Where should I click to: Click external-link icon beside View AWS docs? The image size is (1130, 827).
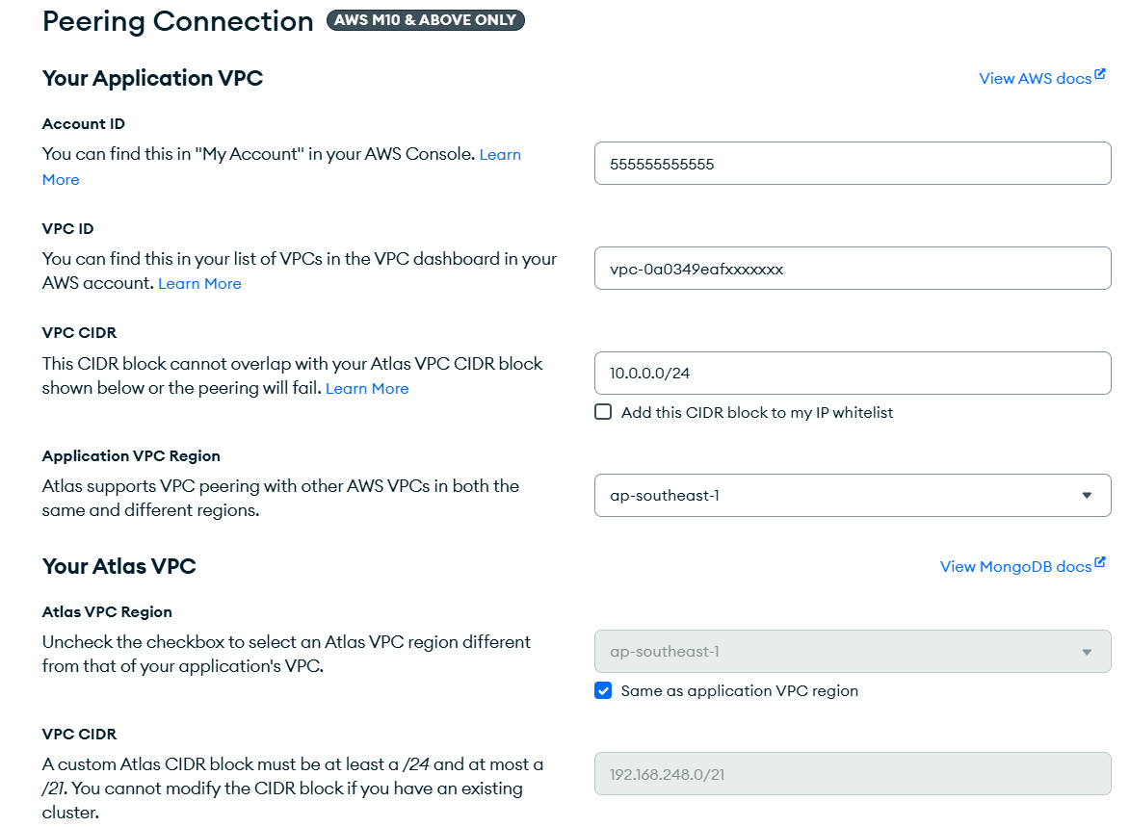tap(1100, 74)
